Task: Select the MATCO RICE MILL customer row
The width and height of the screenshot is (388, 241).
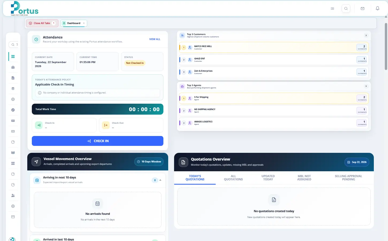Action: pos(274,48)
